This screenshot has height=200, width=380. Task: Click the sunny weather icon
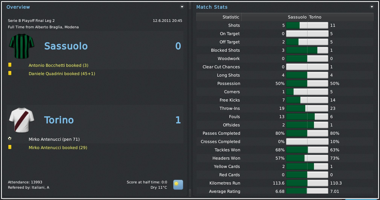(x=178, y=185)
